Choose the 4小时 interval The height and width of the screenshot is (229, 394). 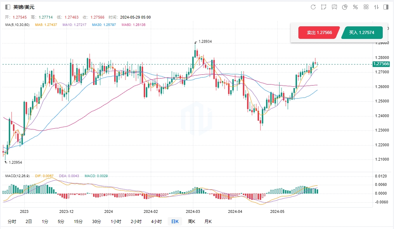click(x=156, y=221)
